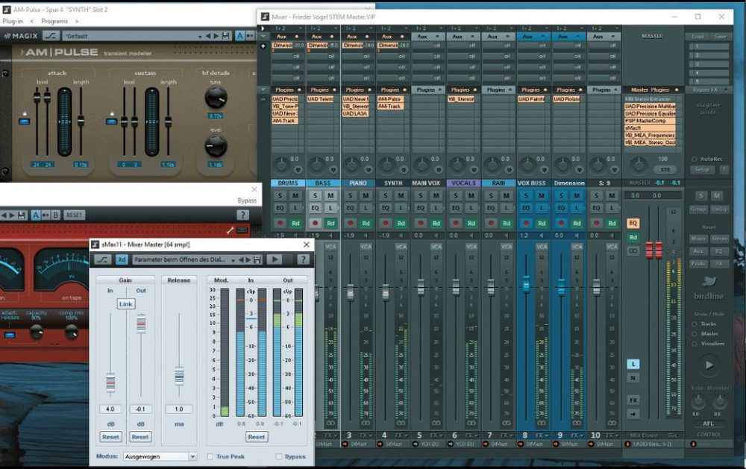Mute the DRUMS channel in mixer
This screenshot has width=746, height=469.
click(x=295, y=195)
